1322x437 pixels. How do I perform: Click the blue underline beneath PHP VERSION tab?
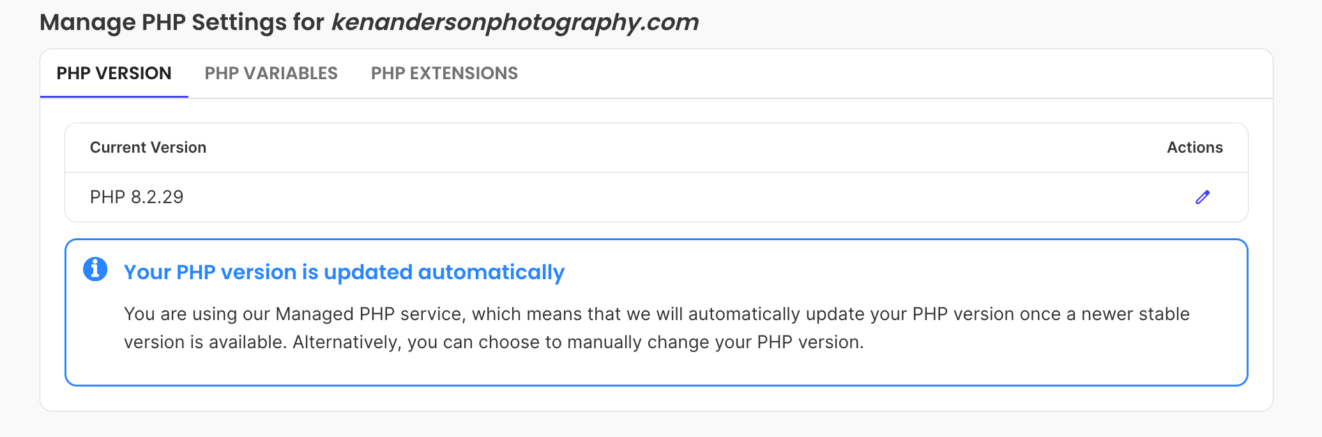tap(114, 96)
